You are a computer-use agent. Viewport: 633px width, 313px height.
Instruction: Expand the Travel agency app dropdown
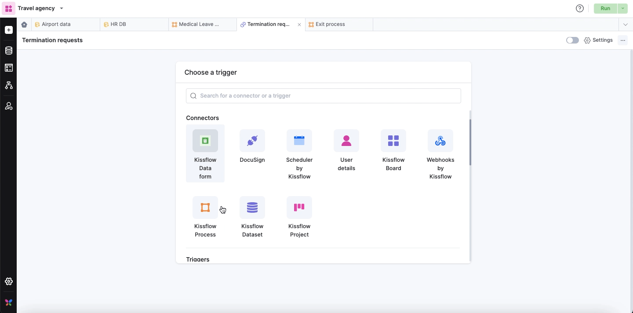tap(62, 8)
